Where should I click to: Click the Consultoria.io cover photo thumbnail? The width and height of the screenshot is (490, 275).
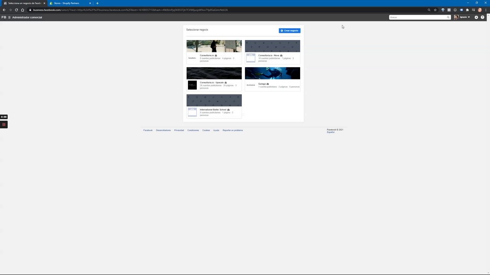[x=214, y=46]
